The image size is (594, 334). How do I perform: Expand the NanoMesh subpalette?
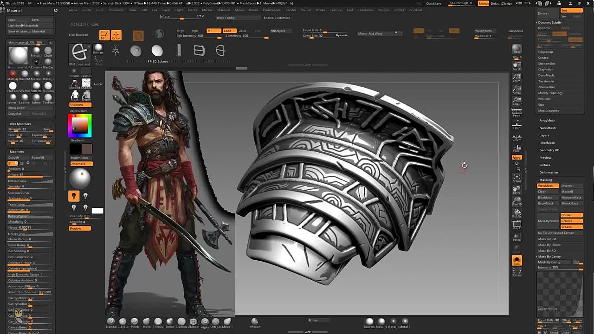click(x=547, y=128)
